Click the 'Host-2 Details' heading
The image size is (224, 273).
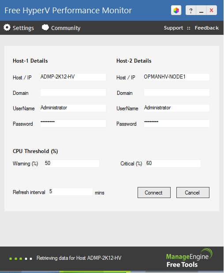tap(134, 61)
